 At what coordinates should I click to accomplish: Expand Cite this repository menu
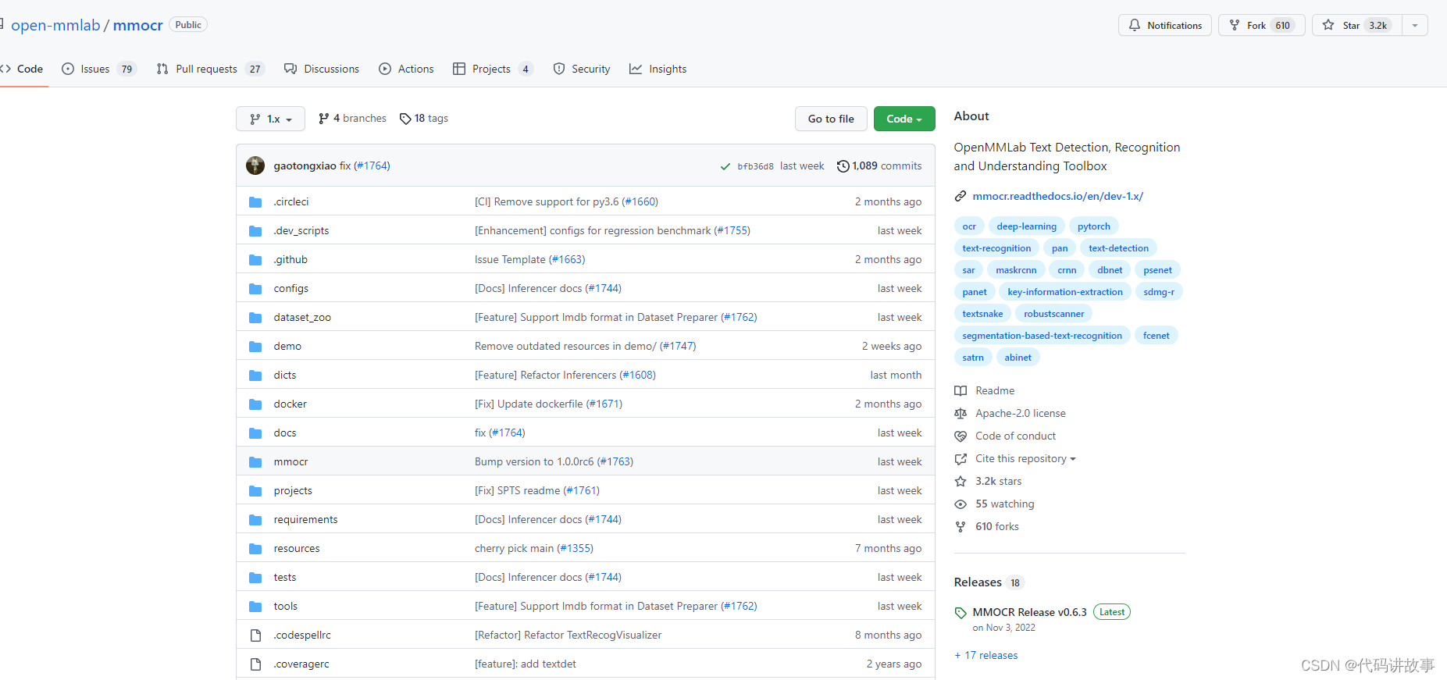pos(1025,458)
